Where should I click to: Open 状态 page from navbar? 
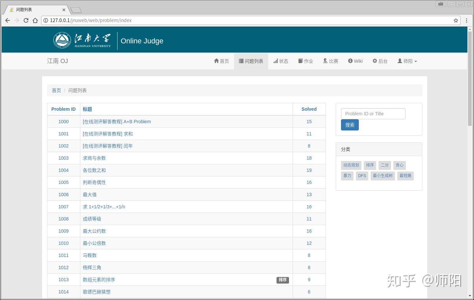pos(281,61)
